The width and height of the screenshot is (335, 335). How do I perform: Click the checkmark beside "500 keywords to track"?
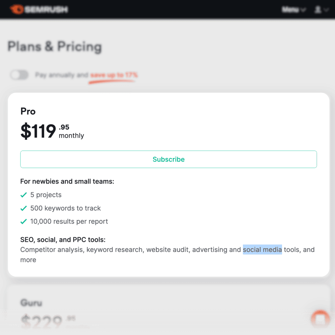[23, 208]
